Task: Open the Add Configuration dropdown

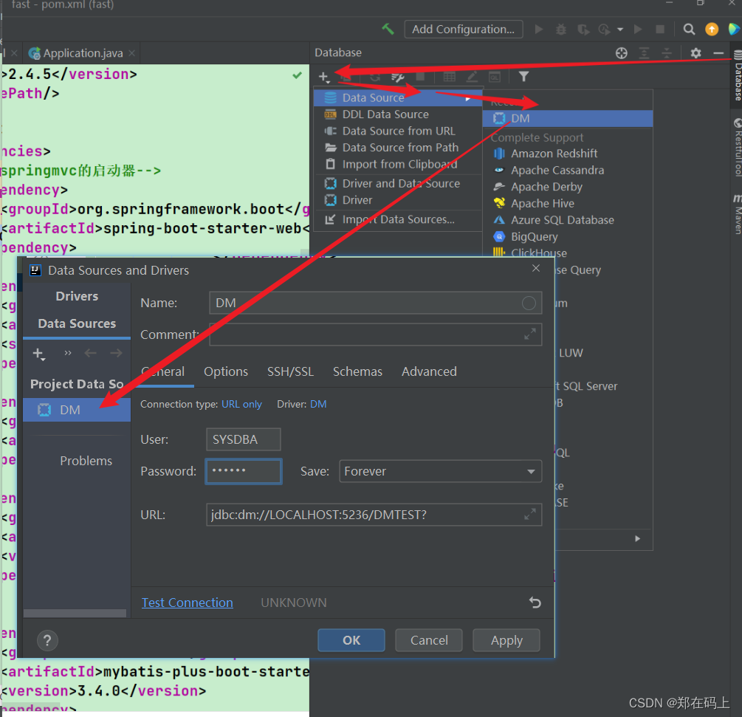Action: [x=463, y=30]
